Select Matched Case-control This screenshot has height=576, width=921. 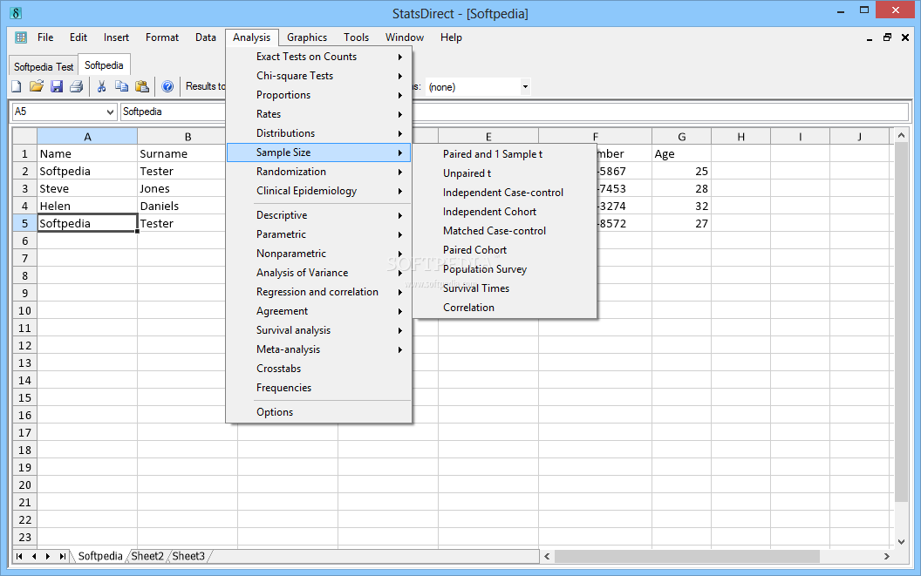505,231
